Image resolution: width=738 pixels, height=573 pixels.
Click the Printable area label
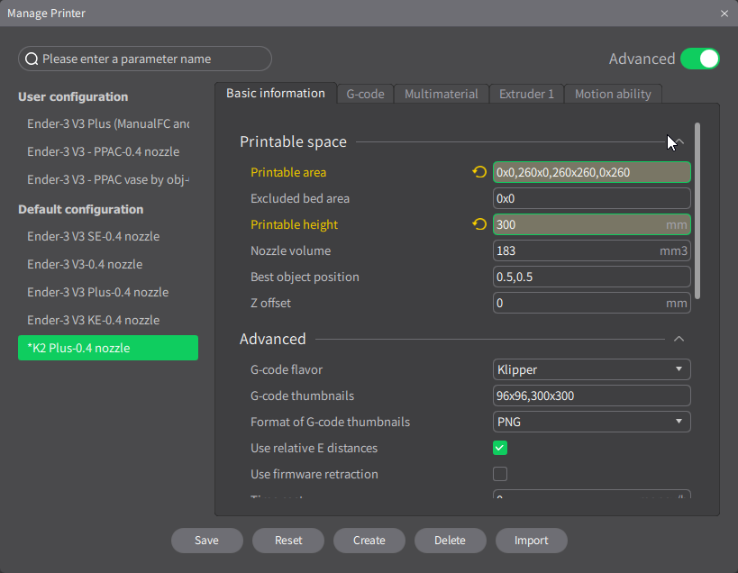pyautogui.click(x=288, y=172)
